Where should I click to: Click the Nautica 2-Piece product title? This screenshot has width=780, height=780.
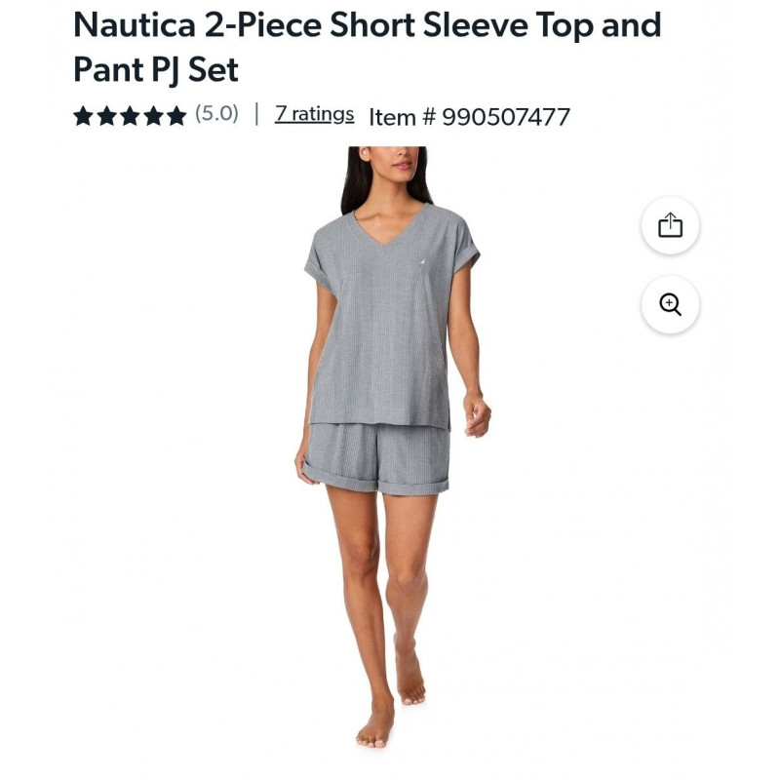(368, 47)
